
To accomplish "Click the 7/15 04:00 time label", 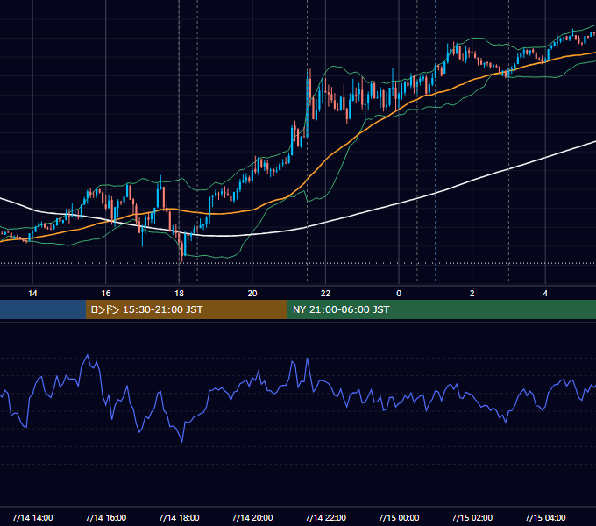I will [545, 517].
